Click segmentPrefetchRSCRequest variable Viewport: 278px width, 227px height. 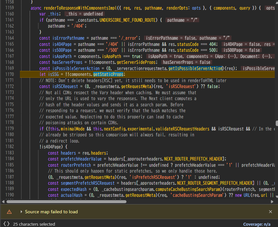88,183
